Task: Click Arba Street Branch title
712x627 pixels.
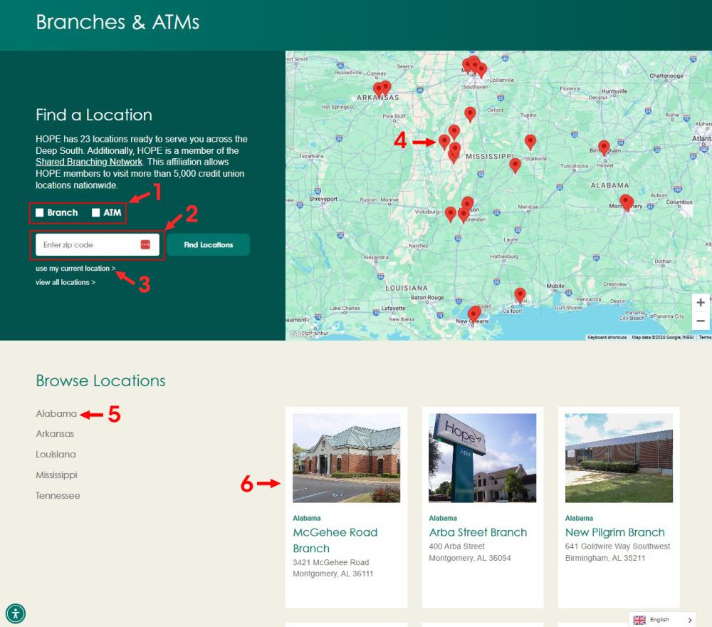Action: click(478, 532)
